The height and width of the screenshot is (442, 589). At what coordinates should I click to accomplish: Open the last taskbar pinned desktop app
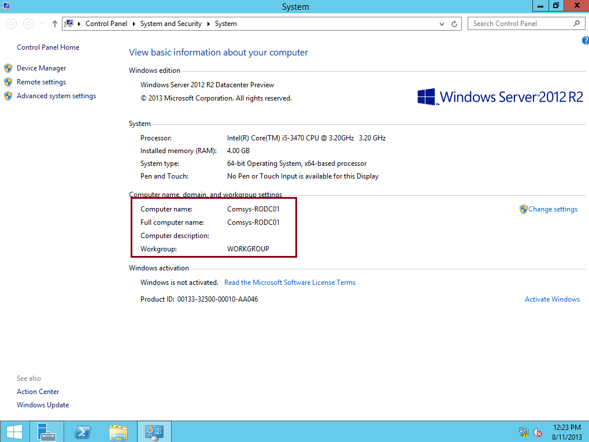coord(154,432)
